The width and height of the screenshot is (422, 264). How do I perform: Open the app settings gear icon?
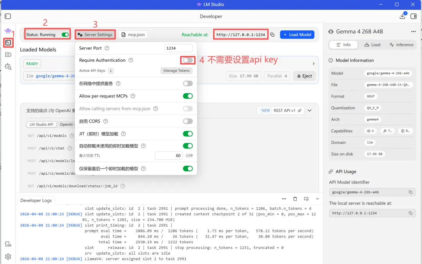point(8,257)
